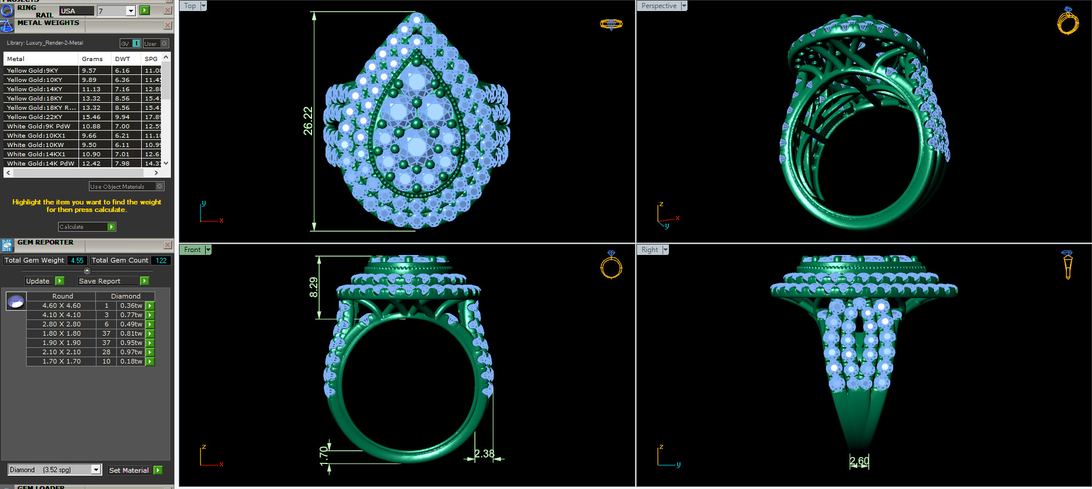The image size is (1092, 489).
Task: Click green arrow for 0.49tw gem row
Action: [x=150, y=324]
